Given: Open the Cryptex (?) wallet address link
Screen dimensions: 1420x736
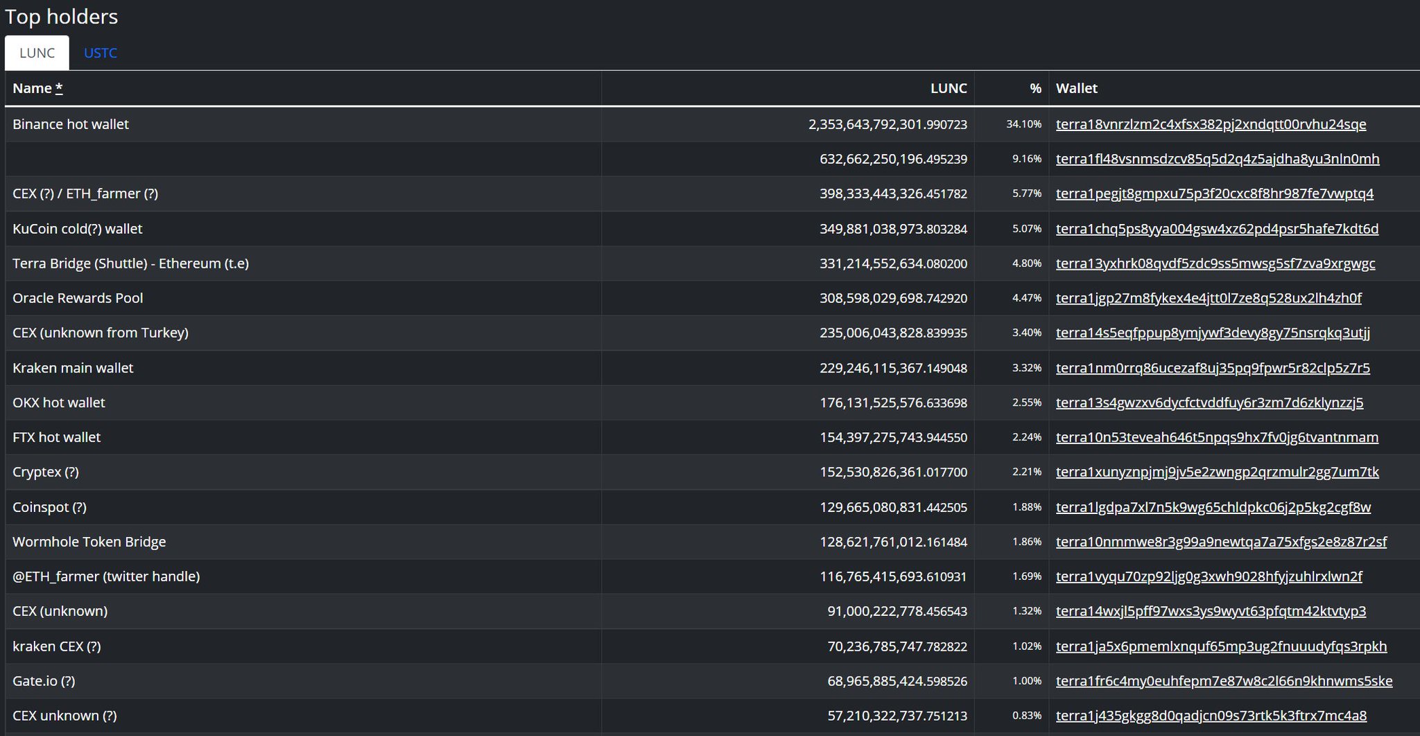Looking at the screenshot, I should tap(1218, 472).
